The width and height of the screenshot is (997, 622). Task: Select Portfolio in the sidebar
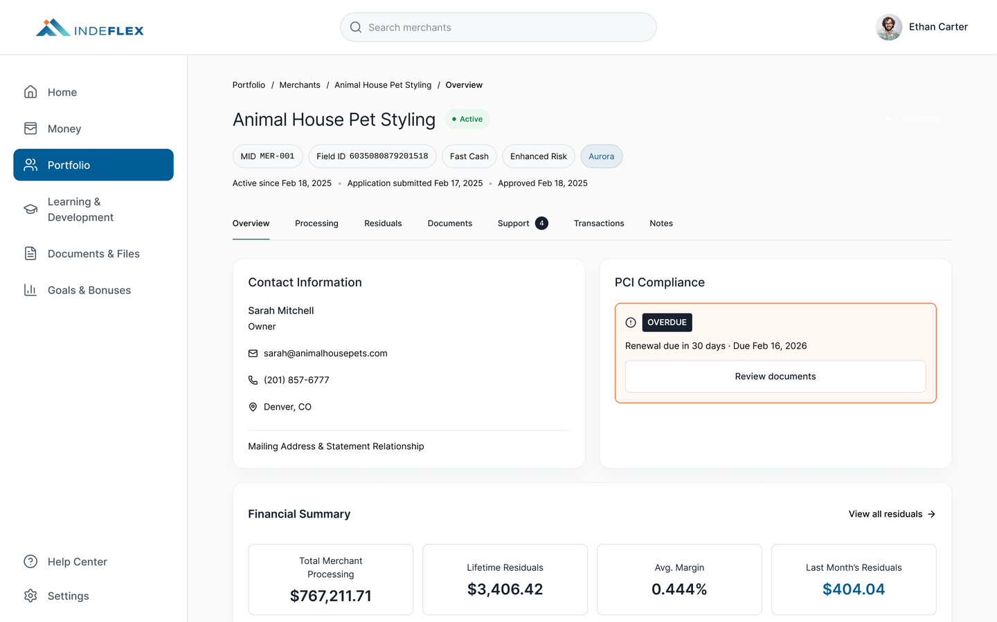(93, 165)
